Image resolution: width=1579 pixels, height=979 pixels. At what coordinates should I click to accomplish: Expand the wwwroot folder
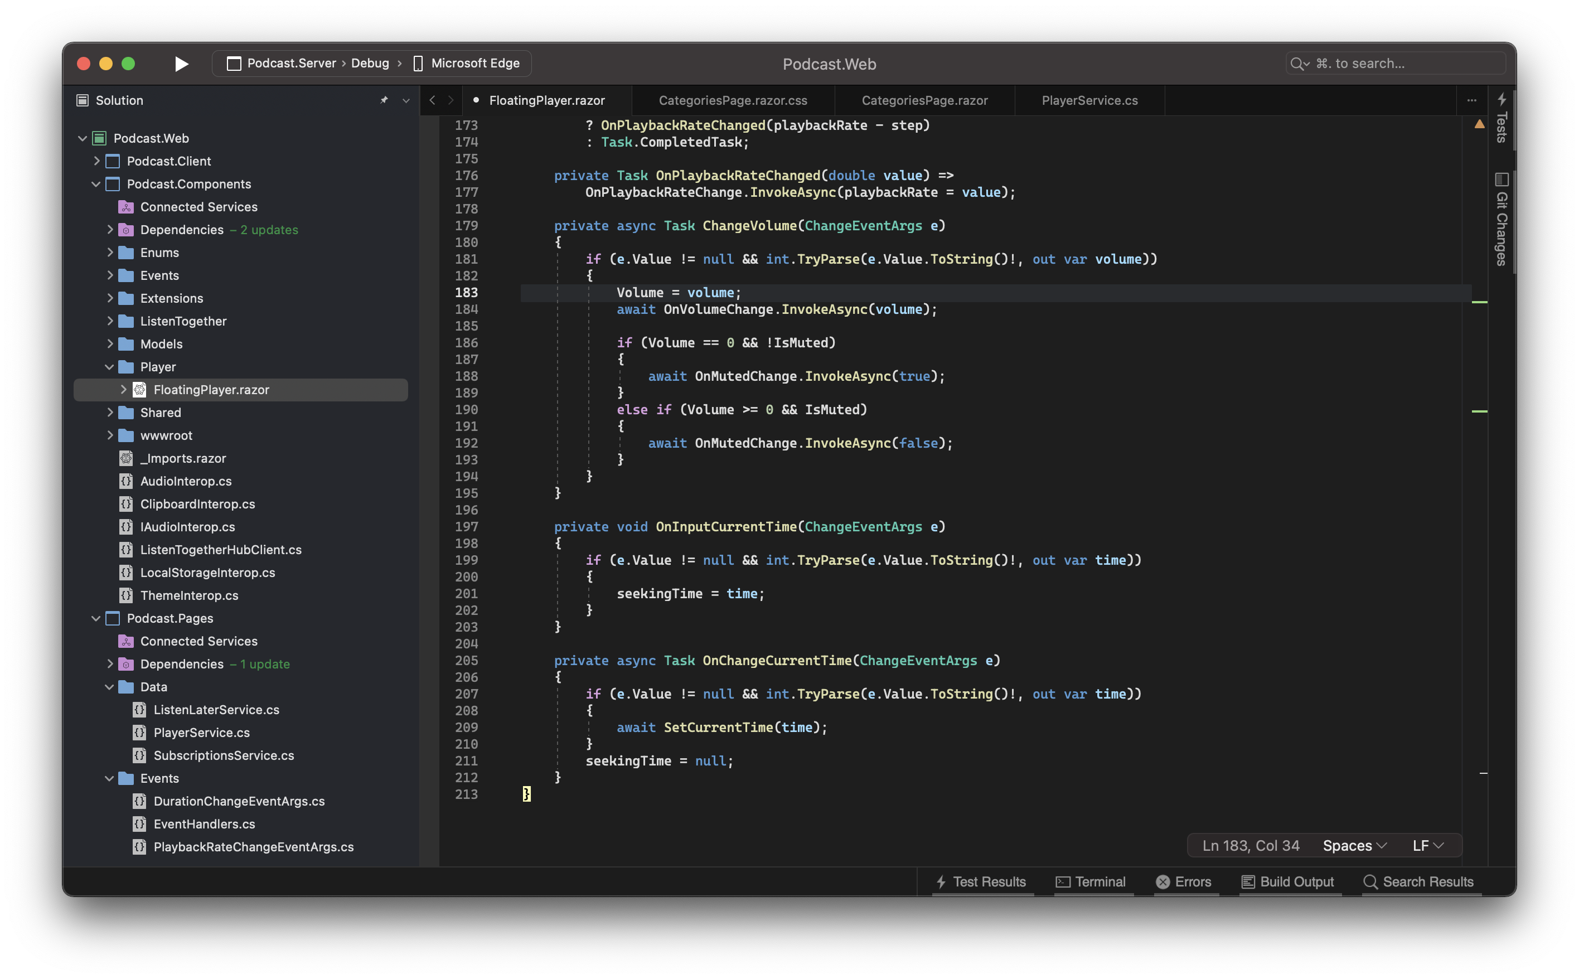[x=109, y=436]
